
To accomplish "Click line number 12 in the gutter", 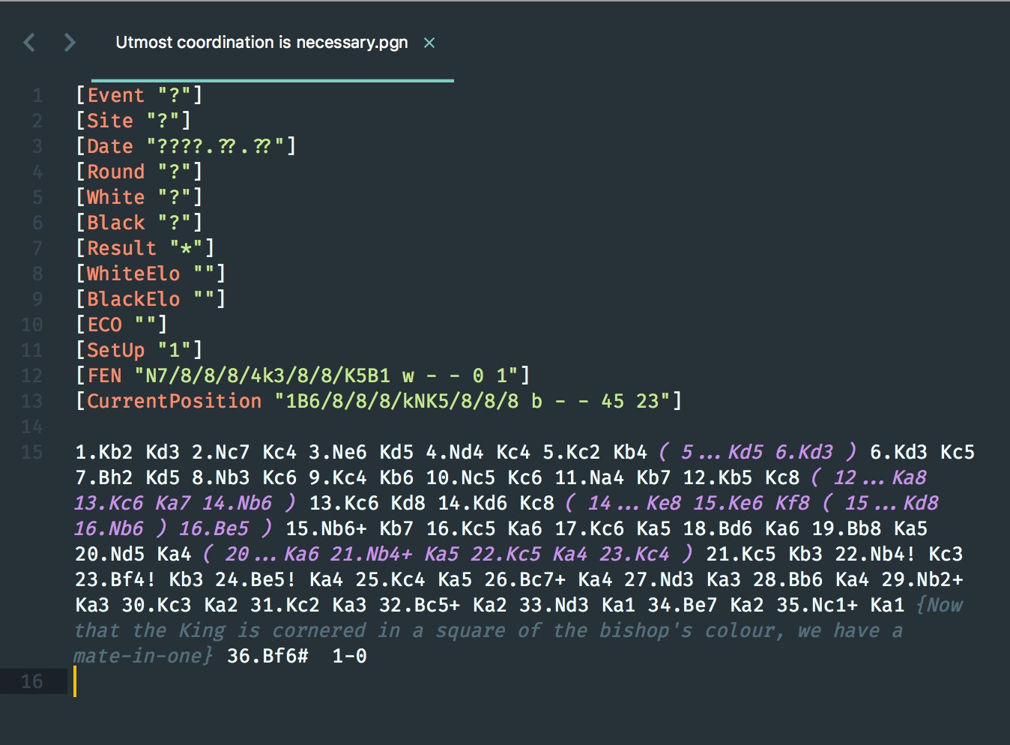I will [x=31, y=375].
